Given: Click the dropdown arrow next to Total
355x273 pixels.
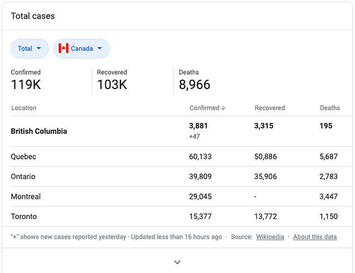Looking at the screenshot, I should point(39,48).
